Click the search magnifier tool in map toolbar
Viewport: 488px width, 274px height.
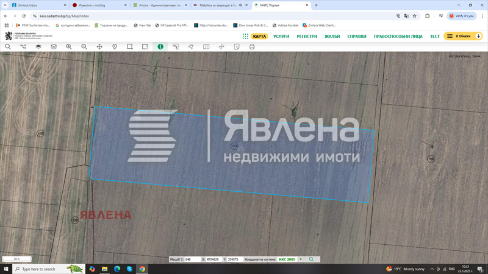(x=8, y=46)
